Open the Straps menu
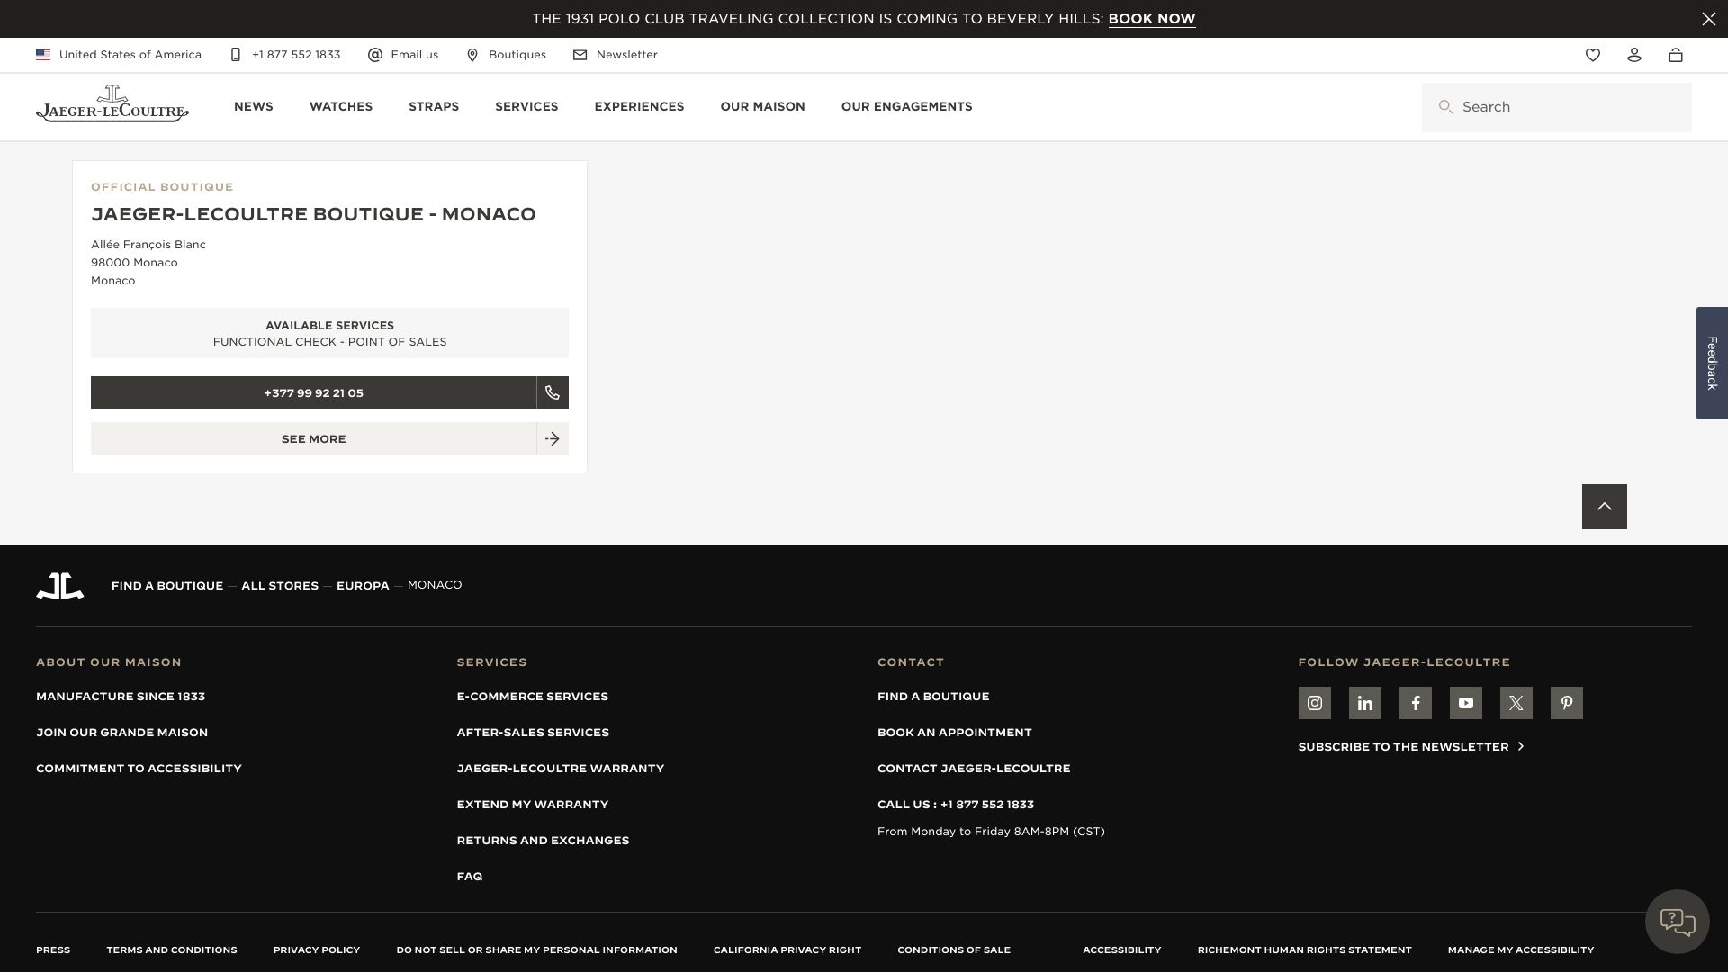 pos(434,106)
